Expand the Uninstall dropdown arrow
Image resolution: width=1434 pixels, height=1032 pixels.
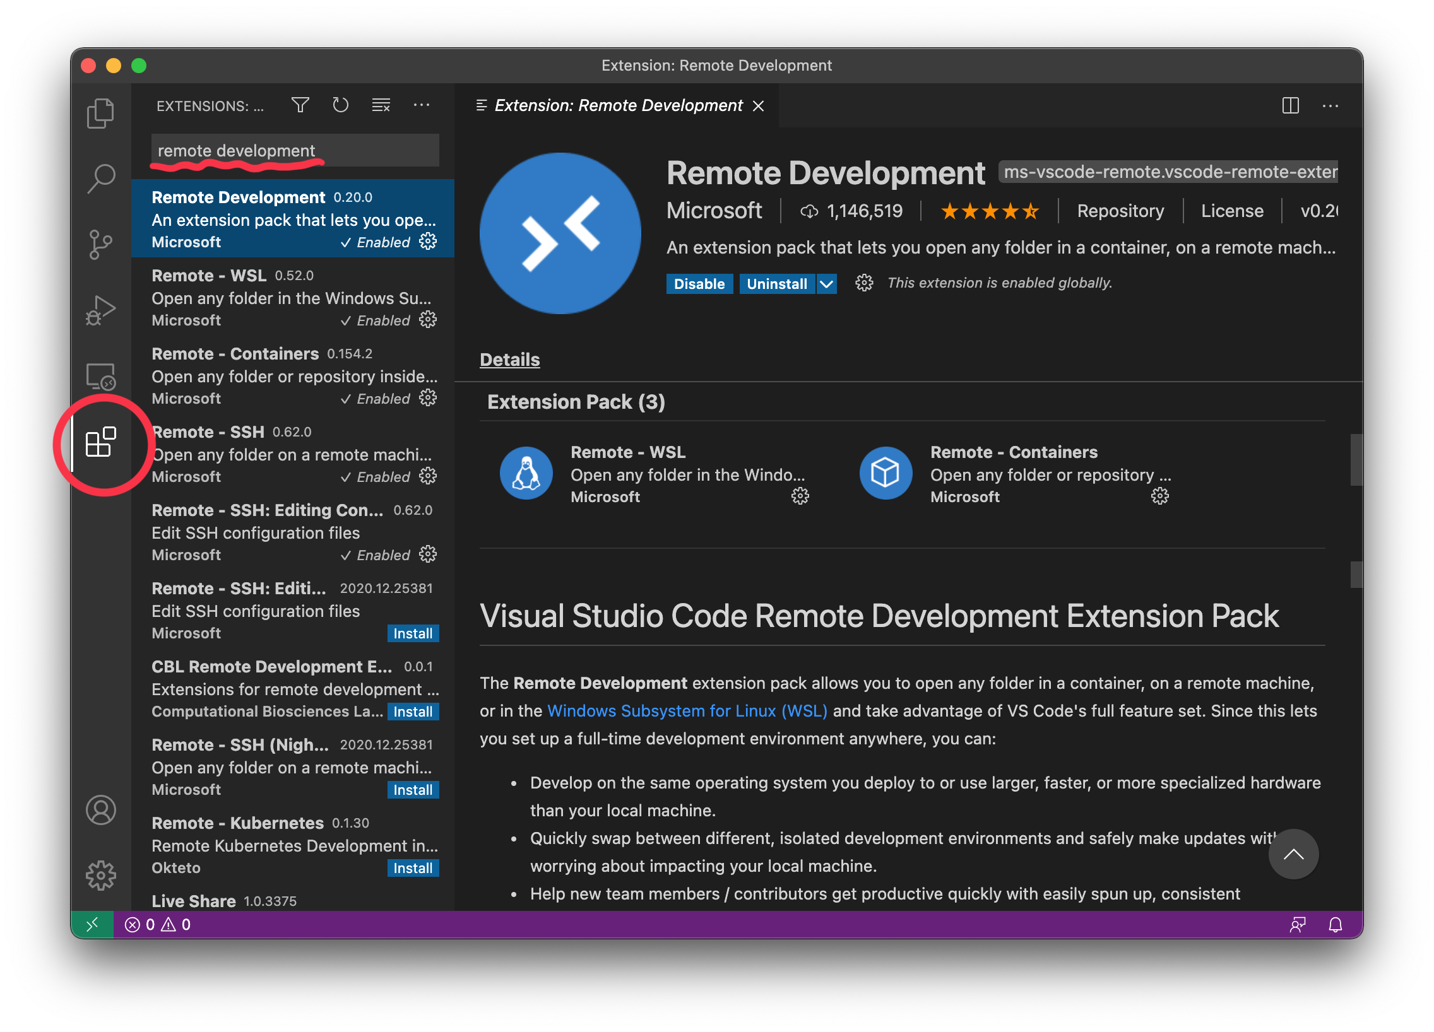[x=826, y=284]
